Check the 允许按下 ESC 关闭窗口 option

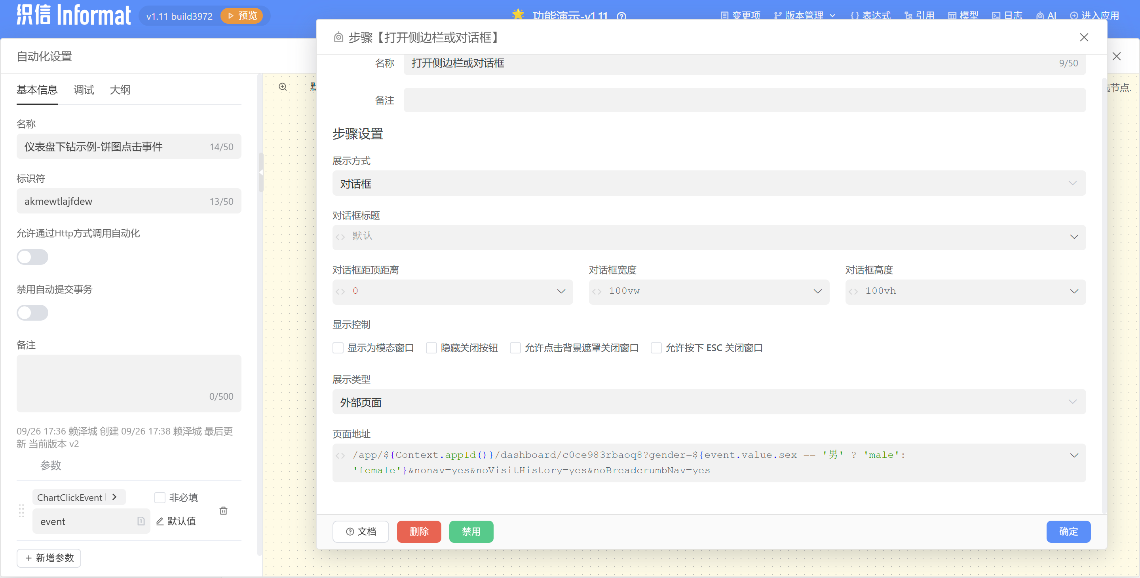point(656,348)
